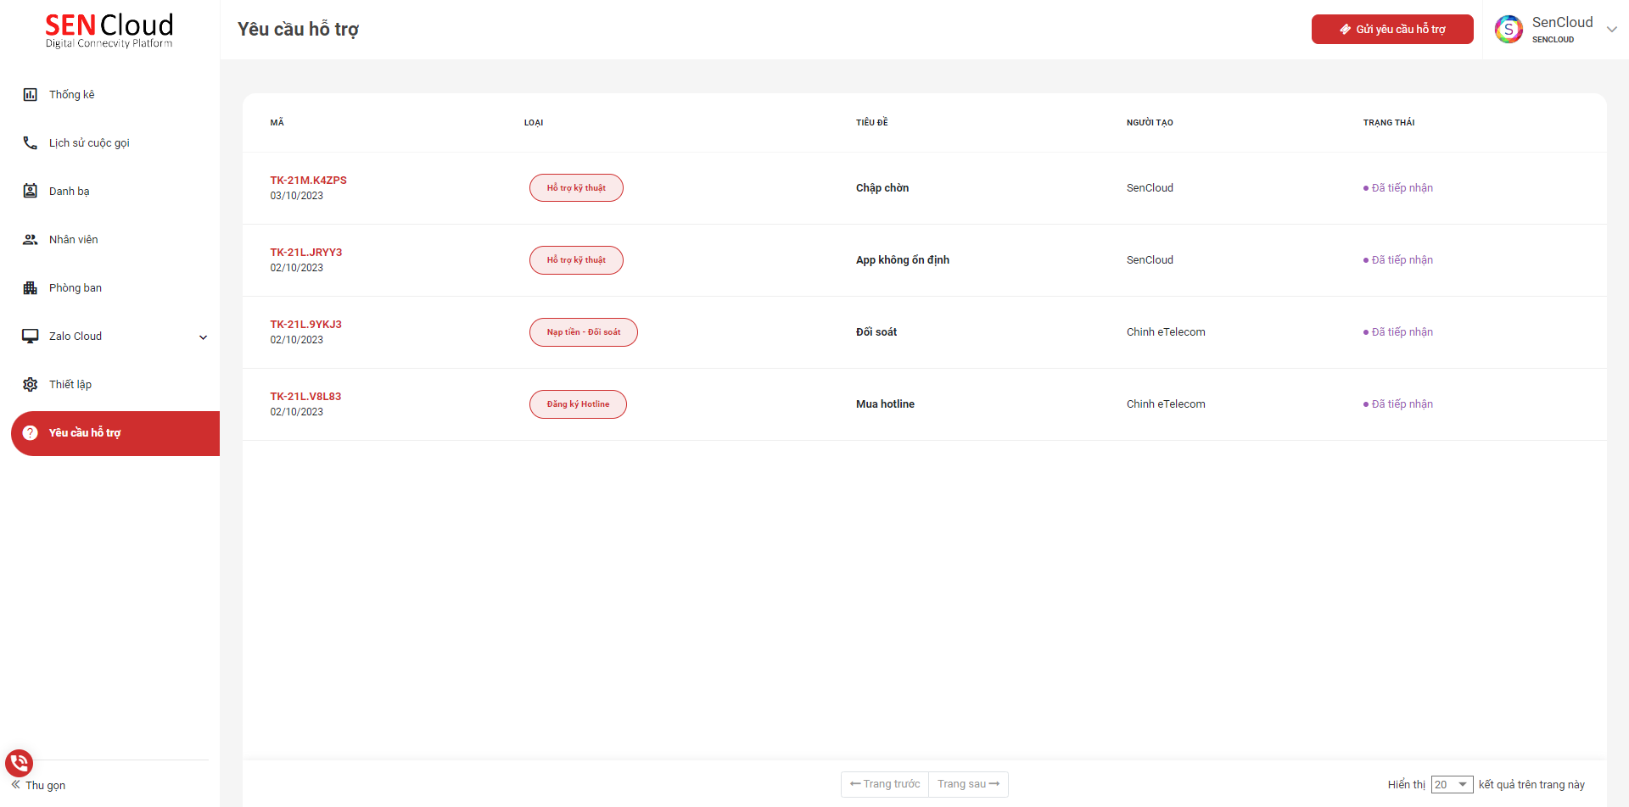Click the SenCloud user avatar icon

pos(1509,30)
